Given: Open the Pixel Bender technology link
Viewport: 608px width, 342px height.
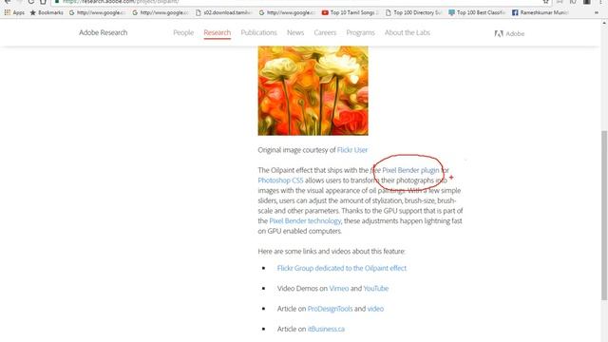Looking at the screenshot, I should click(305, 220).
